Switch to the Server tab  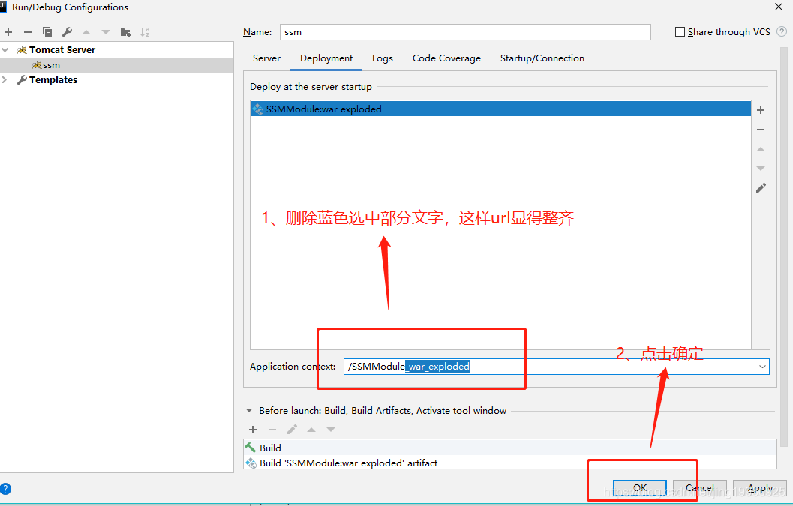pos(266,58)
